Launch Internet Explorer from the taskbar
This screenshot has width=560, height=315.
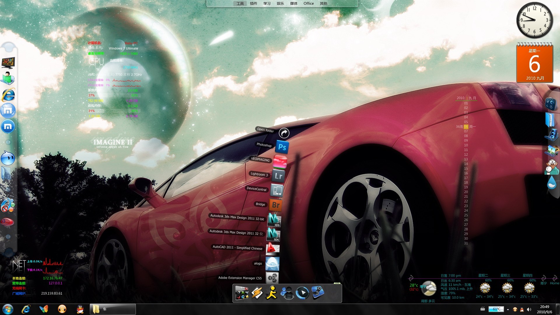coord(26,309)
